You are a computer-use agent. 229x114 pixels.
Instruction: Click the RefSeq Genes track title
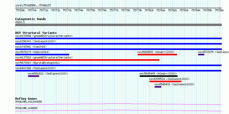pyautogui.click(x=26, y=99)
